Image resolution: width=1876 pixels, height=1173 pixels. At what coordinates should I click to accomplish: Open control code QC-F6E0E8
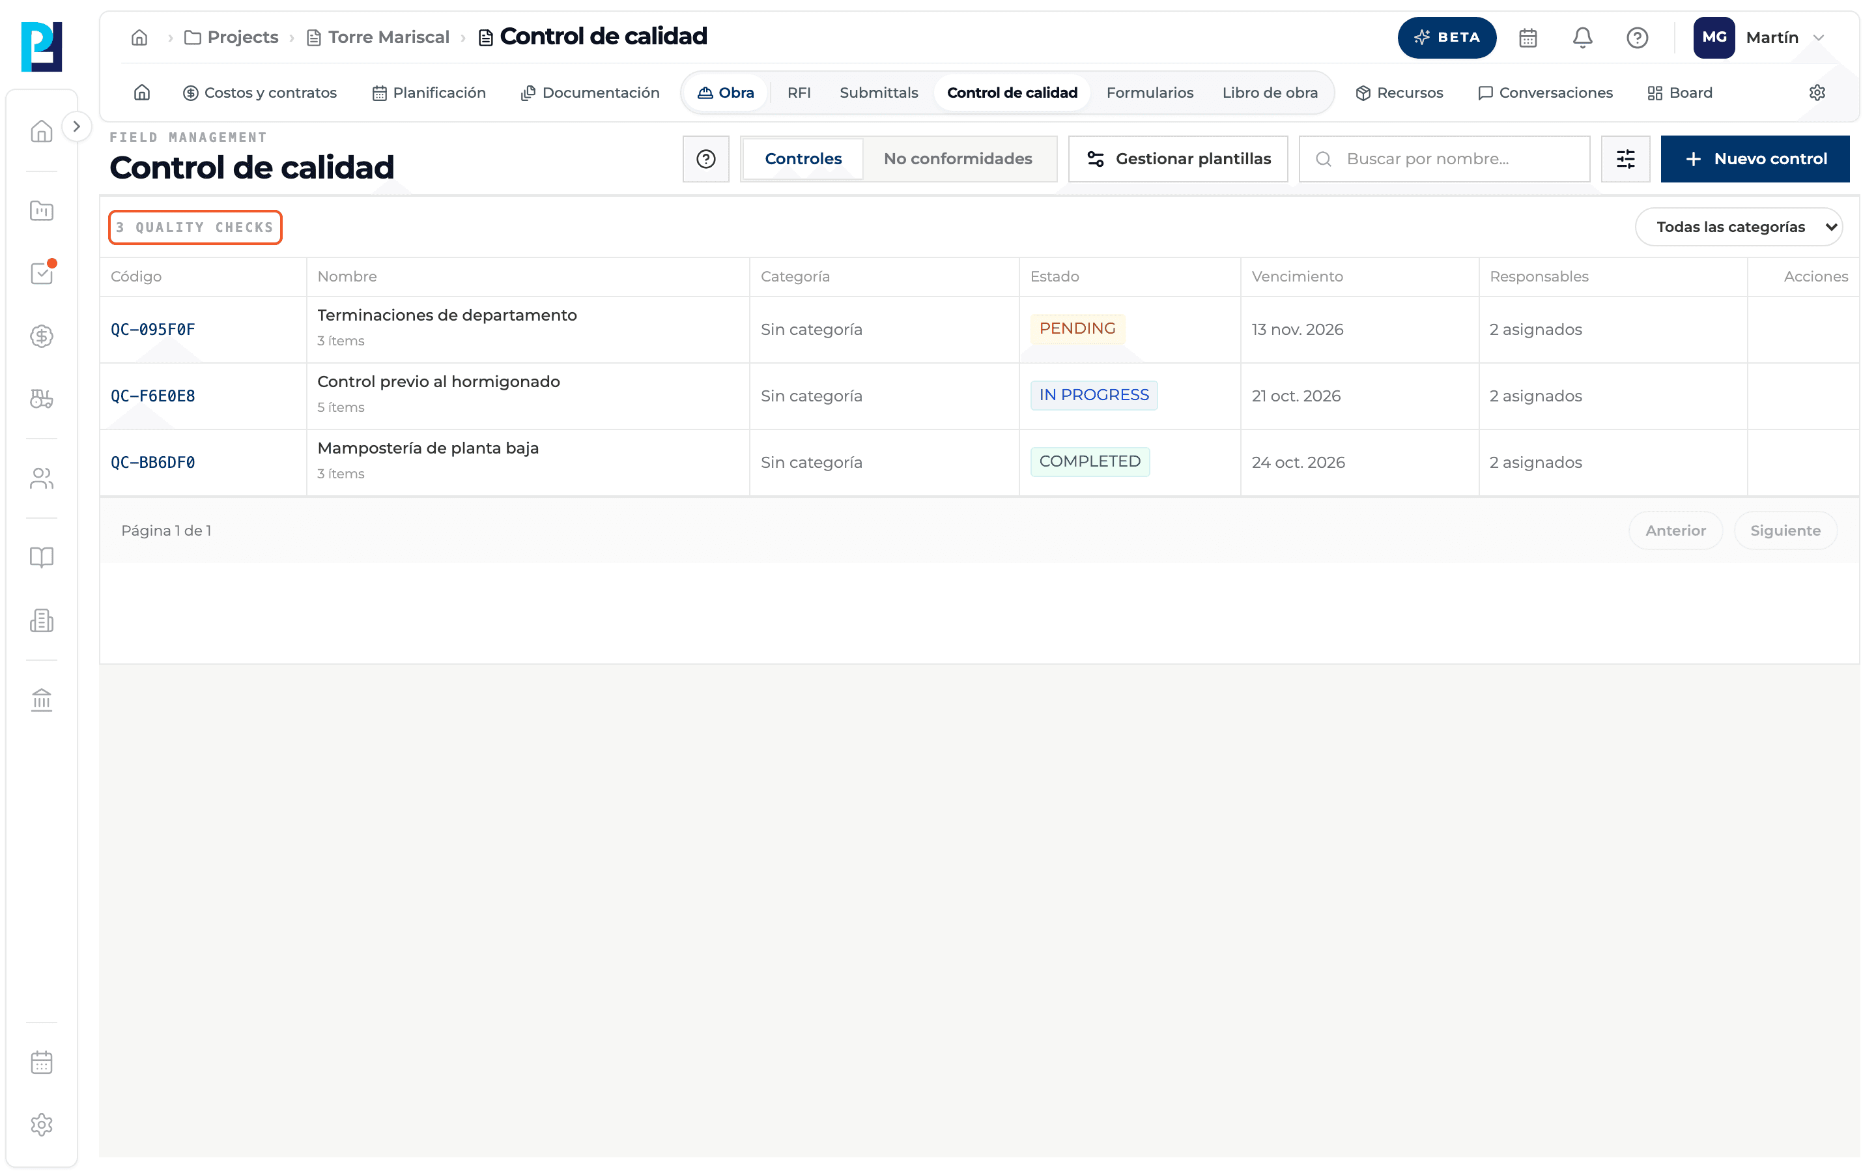[x=152, y=396]
